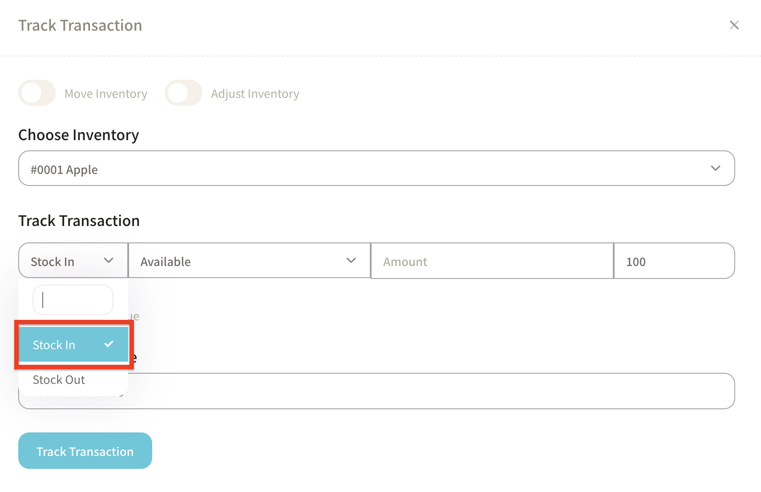Screen dimensions: 761x492
Task: Choose Stock Out from the list
Action: (59, 380)
